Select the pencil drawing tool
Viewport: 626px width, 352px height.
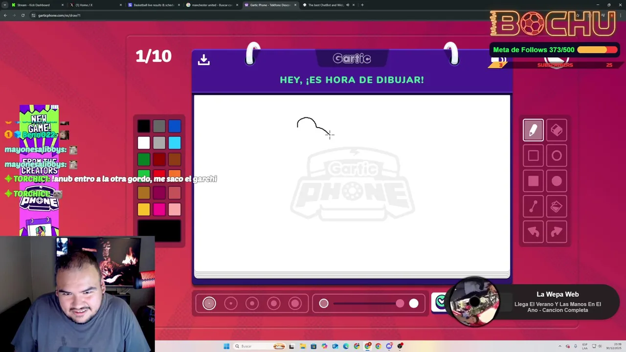pyautogui.click(x=533, y=130)
